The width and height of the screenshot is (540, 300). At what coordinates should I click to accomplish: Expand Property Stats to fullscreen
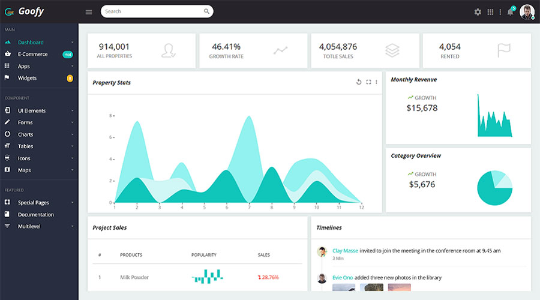[368, 82]
